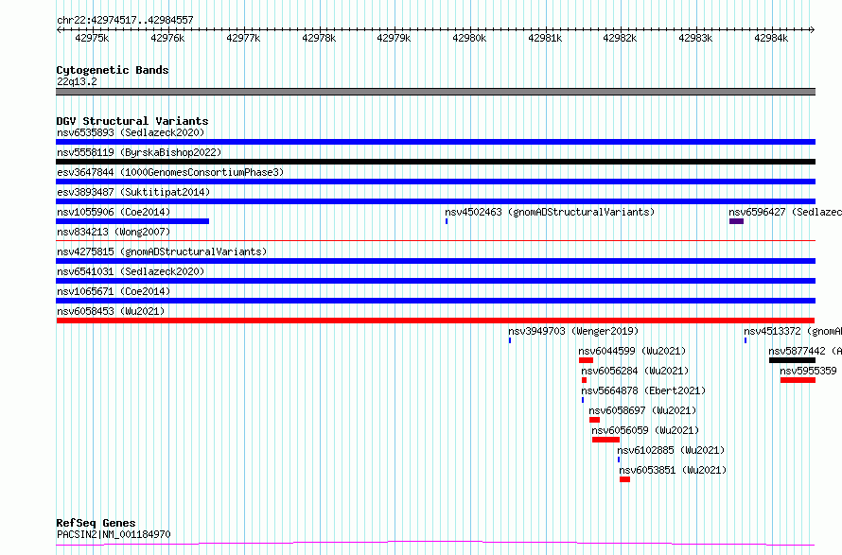Click the black bar under nsv5877442

[x=792, y=360]
